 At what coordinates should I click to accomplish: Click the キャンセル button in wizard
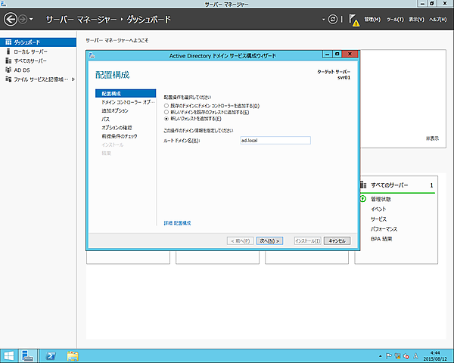(337, 240)
